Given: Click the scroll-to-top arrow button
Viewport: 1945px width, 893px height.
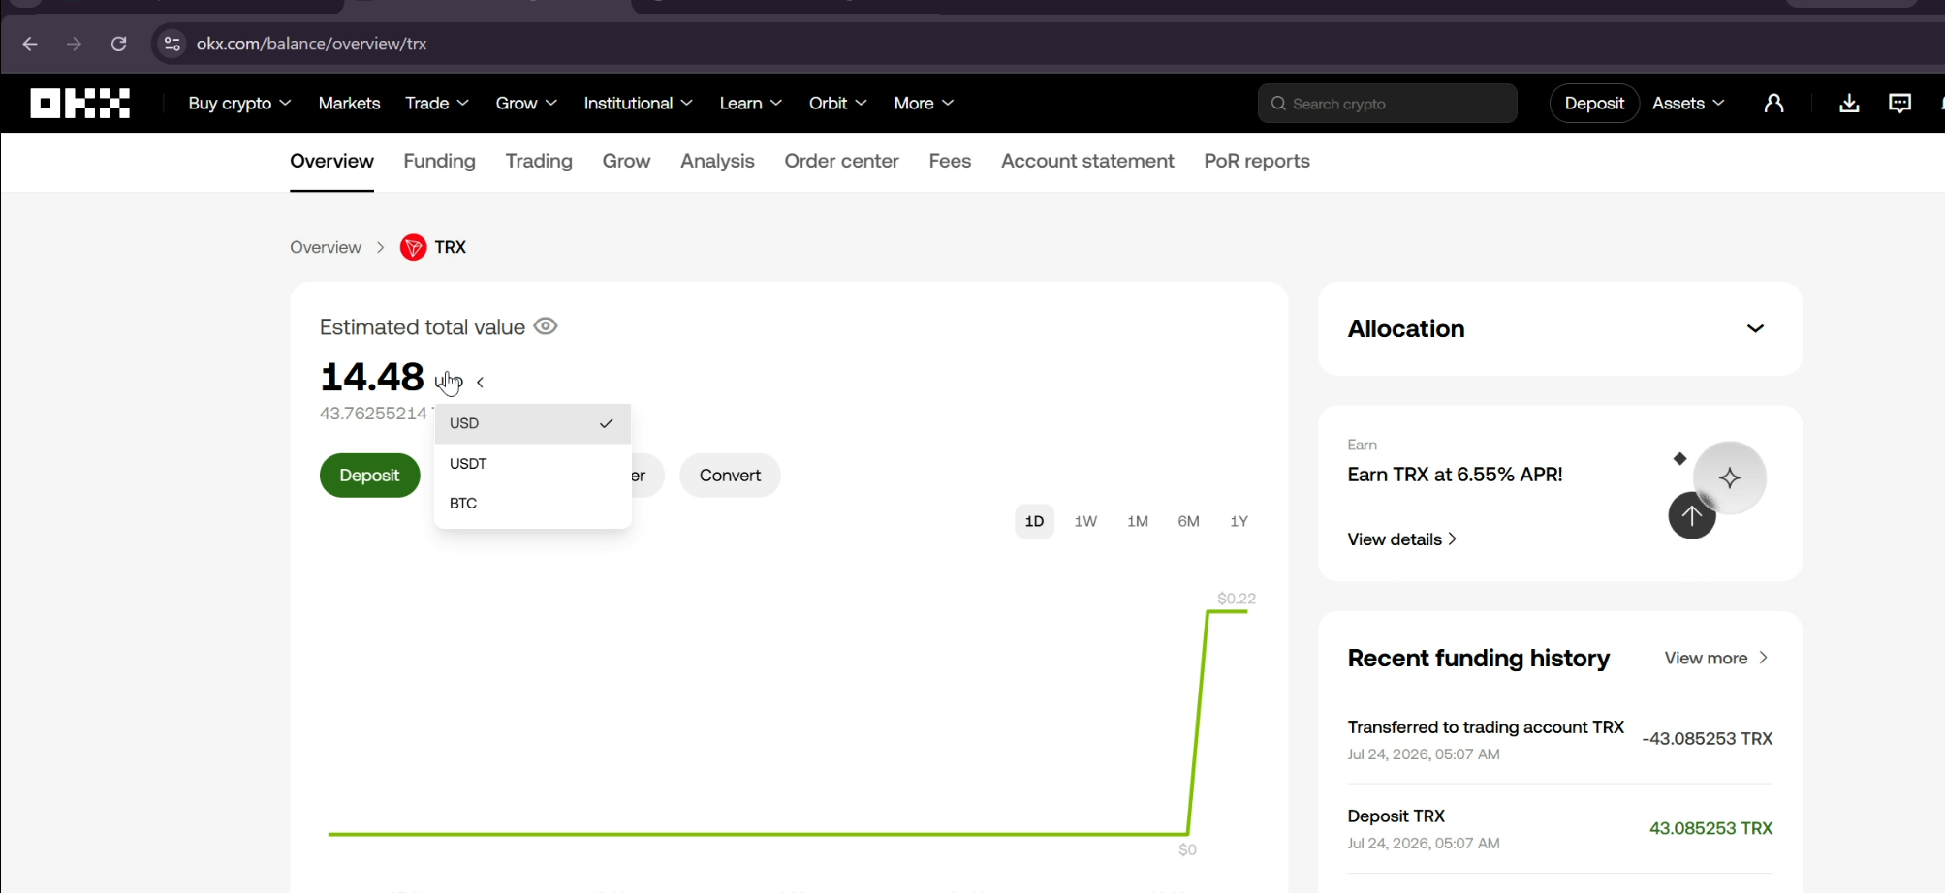Looking at the screenshot, I should point(1692,515).
